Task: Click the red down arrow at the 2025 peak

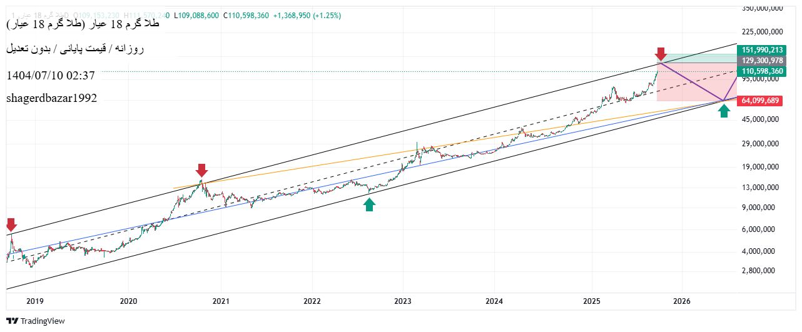Action: click(660, 54)
